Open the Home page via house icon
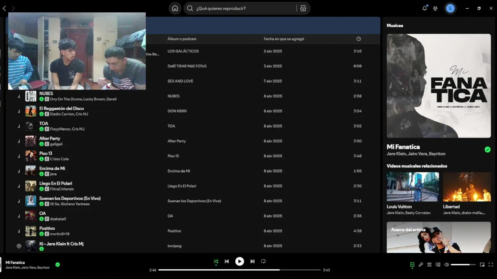 coord(175,8)
